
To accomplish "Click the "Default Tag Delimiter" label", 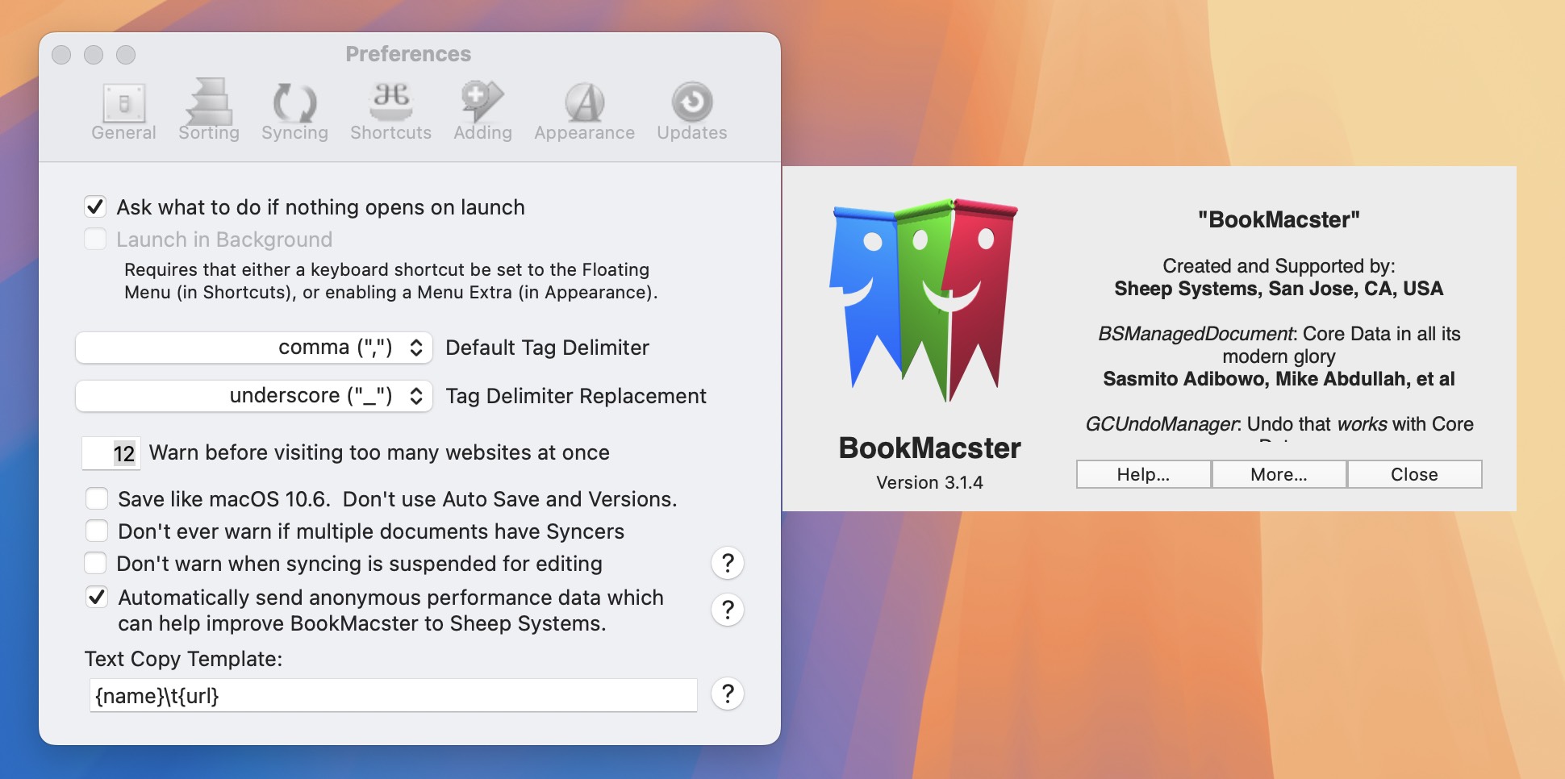I will click(547, 348).
